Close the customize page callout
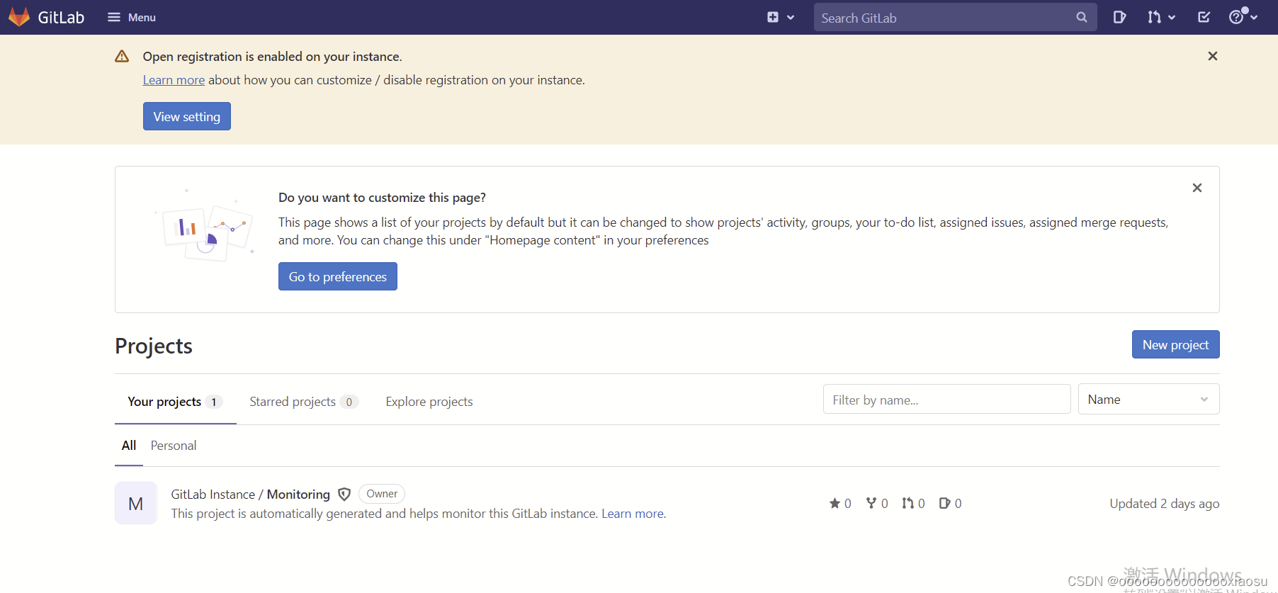Image resolution: width=1278 pixels, height=593 pixels. (1197, 188)
